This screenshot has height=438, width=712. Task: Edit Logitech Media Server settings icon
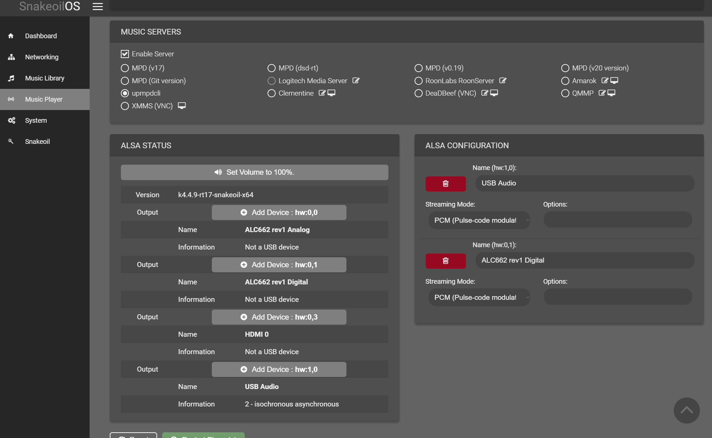click(x=356, y=80)
